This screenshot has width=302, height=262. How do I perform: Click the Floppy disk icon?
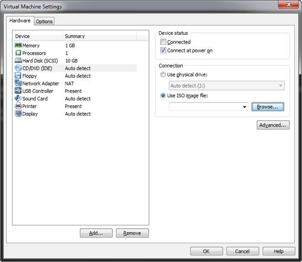[18, 75]
